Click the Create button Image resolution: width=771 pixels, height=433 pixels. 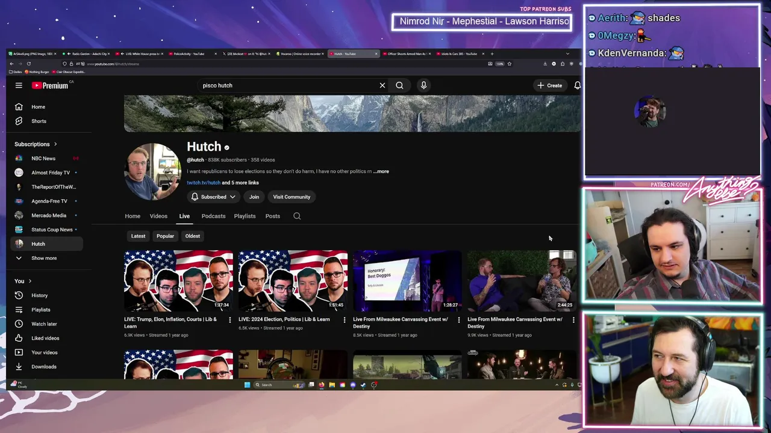coord(550,85)
